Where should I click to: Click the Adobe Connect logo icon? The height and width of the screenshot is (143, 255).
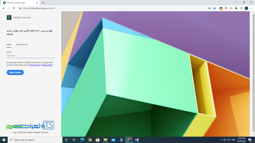tap(9, 17)
